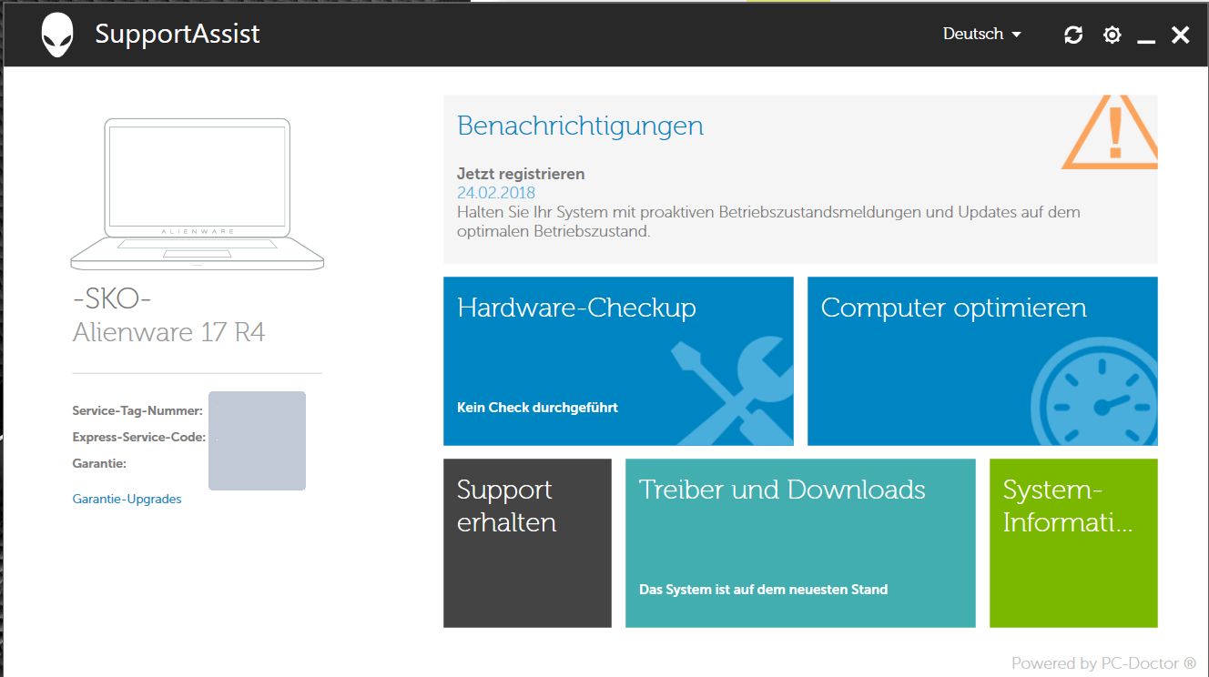1209x677 pixels.
Task: Click the SupportAssist title text
Action: click(178, 35)
